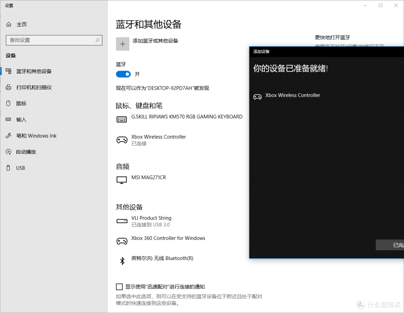Turn off the 蓝牙 toggle switch
The width and height of the screenshot is (404, 313).
(x=123, y=74)
